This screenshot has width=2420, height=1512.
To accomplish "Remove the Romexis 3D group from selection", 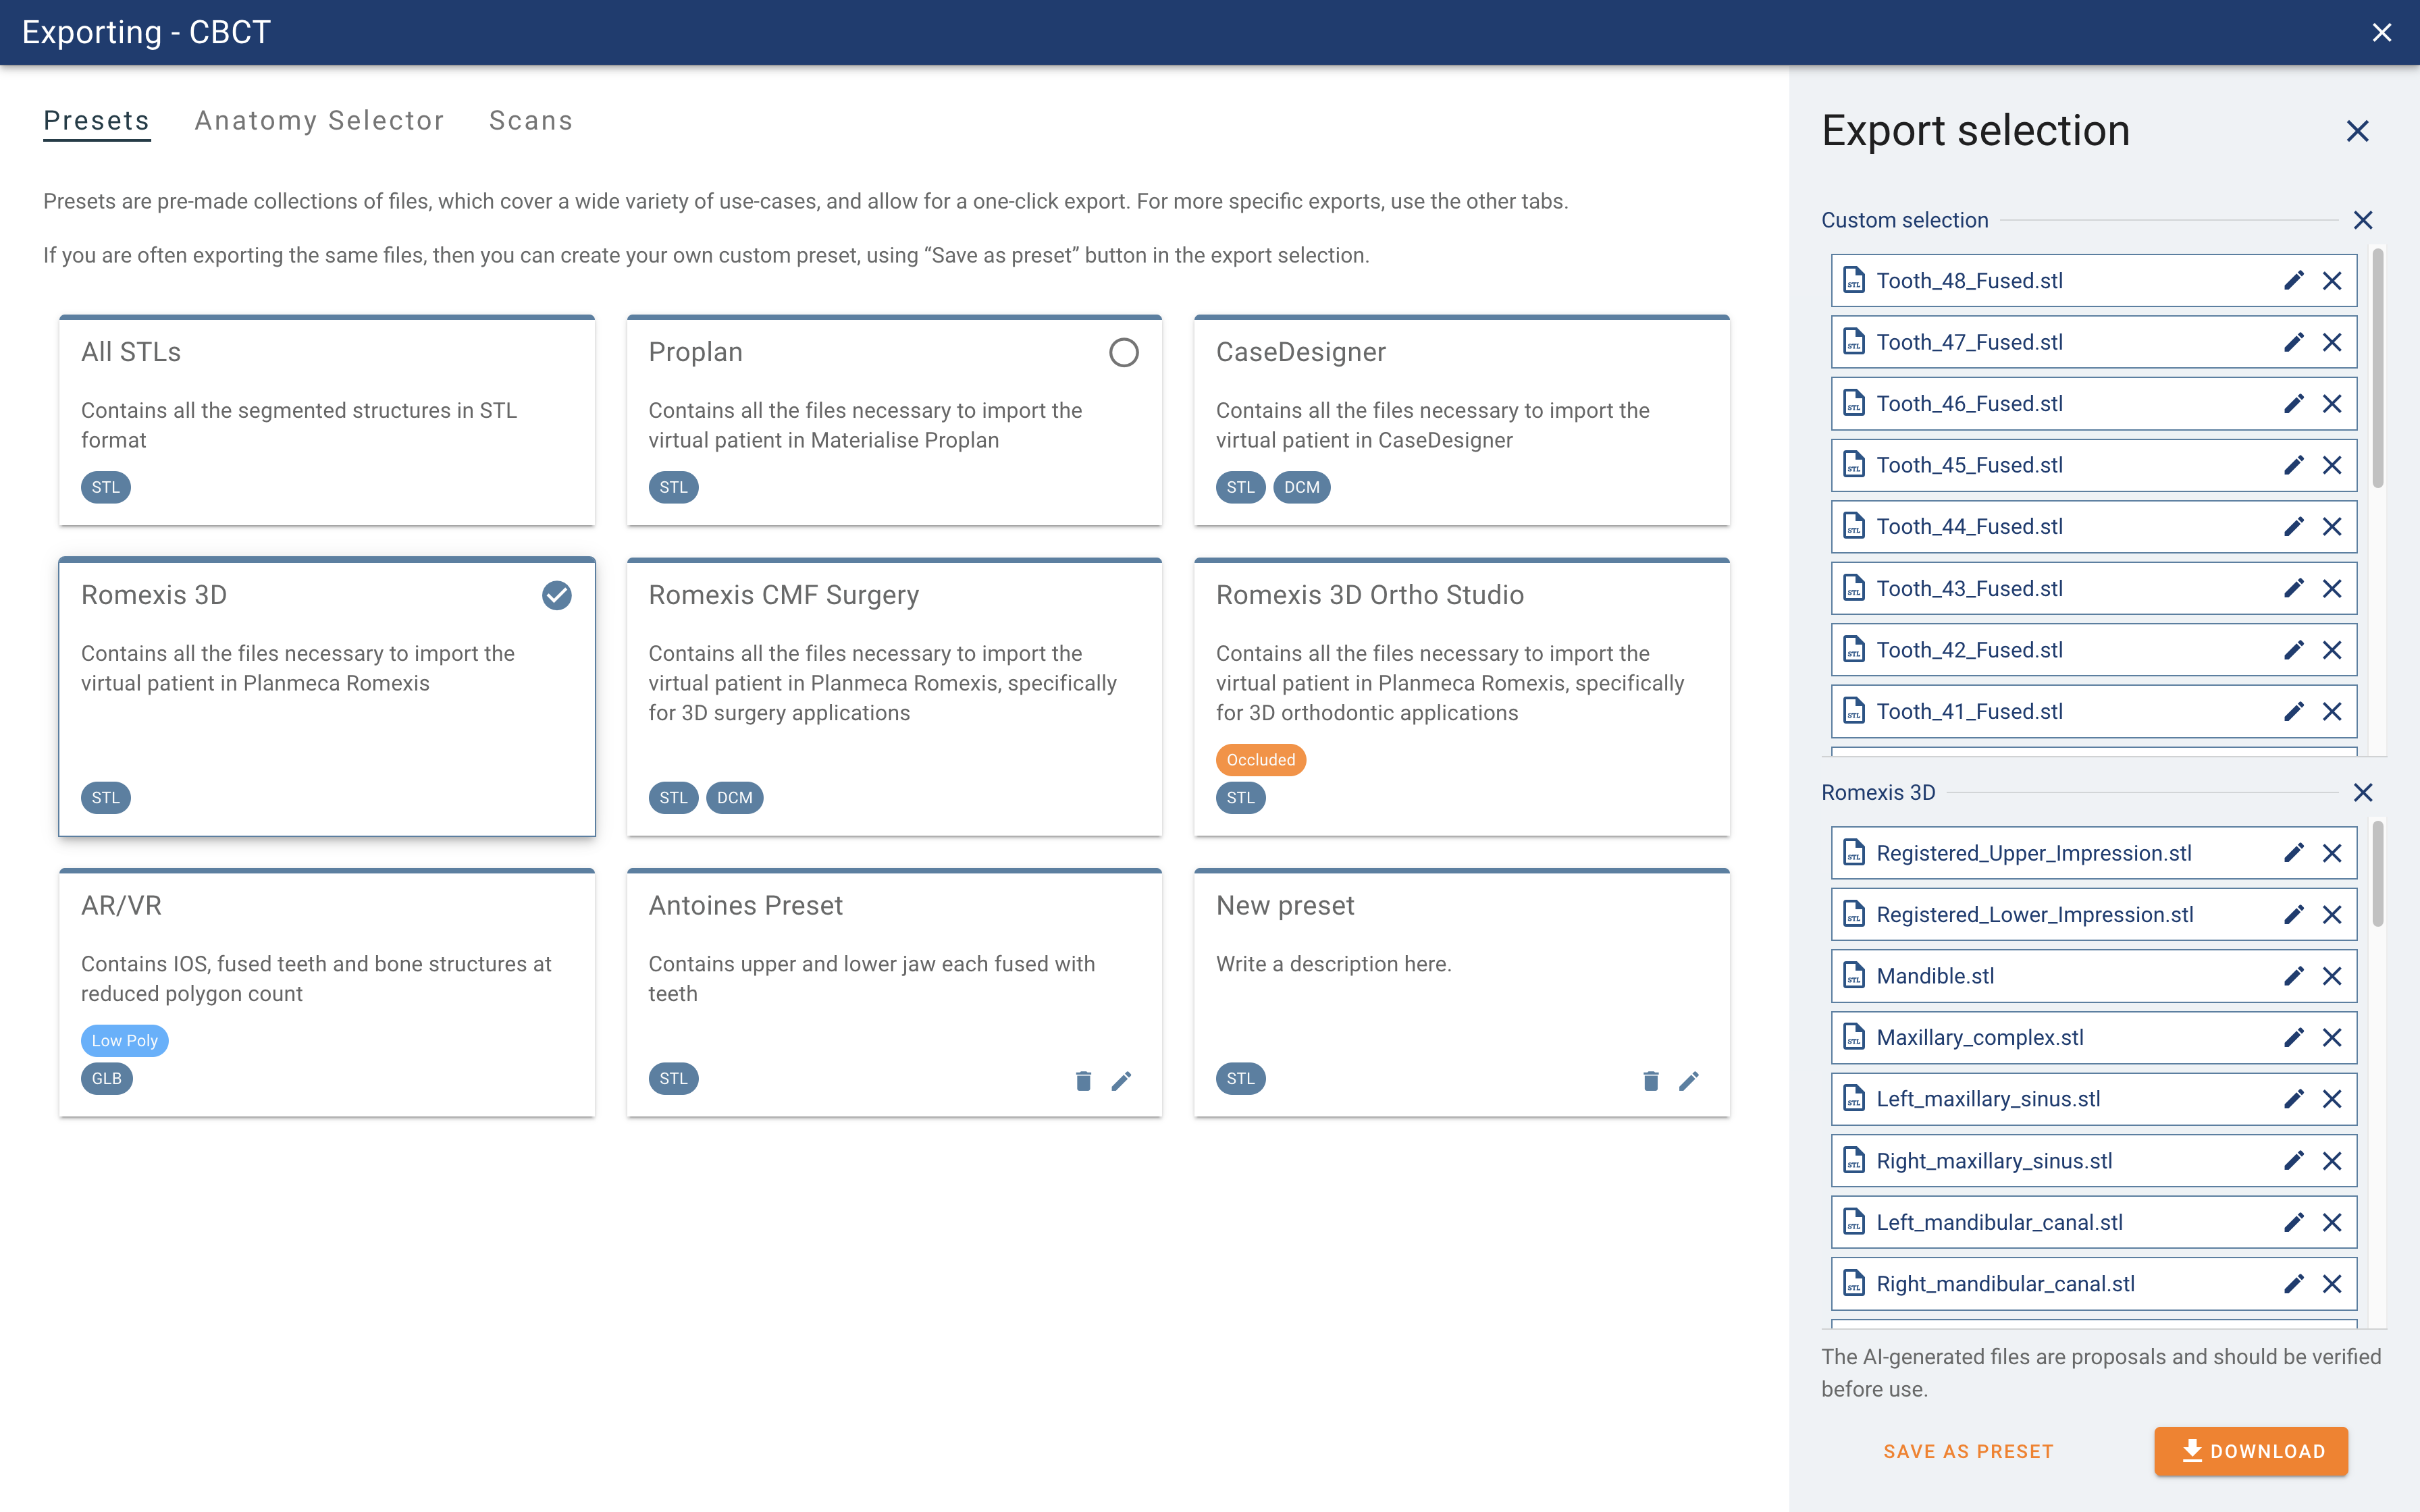I will pos(2363,793).
